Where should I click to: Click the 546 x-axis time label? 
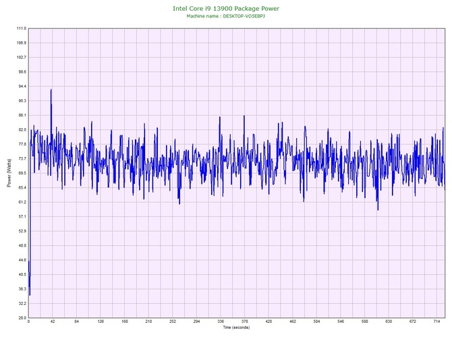tap(341, 321)
